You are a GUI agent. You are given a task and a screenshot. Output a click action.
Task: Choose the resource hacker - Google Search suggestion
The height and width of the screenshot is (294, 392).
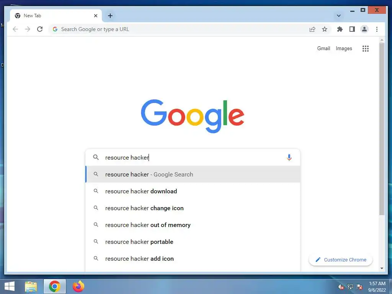193,174
